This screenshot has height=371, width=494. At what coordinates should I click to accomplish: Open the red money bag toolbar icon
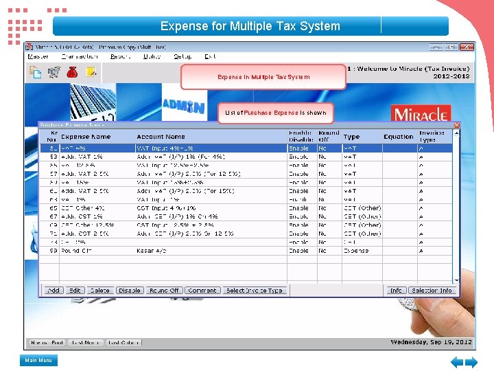[x=72, y=72]
